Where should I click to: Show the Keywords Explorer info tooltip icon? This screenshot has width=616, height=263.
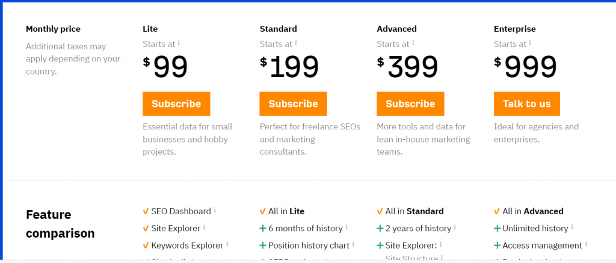point(227,244)
